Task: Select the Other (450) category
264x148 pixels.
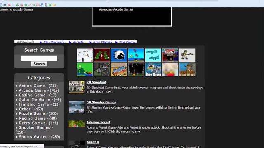Action: (31, 109)
